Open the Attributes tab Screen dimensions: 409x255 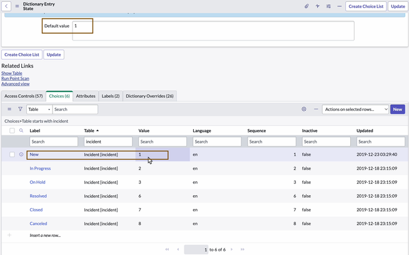(x=86, y=96)
